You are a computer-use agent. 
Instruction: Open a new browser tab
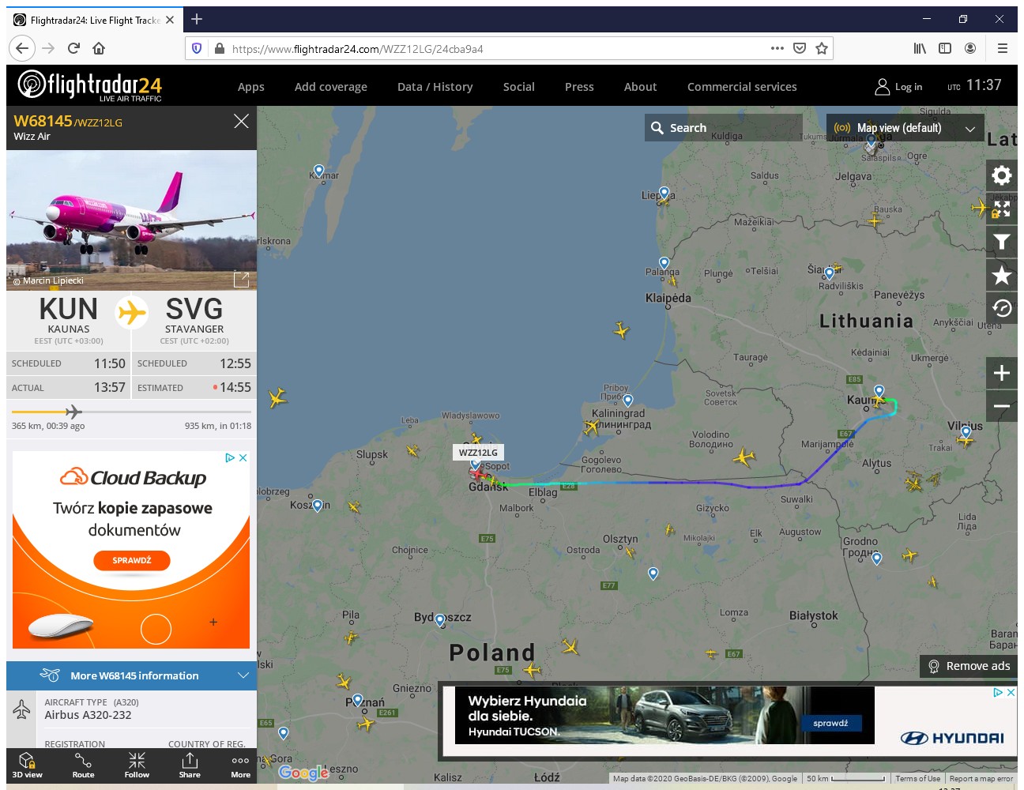coord(197,19)
